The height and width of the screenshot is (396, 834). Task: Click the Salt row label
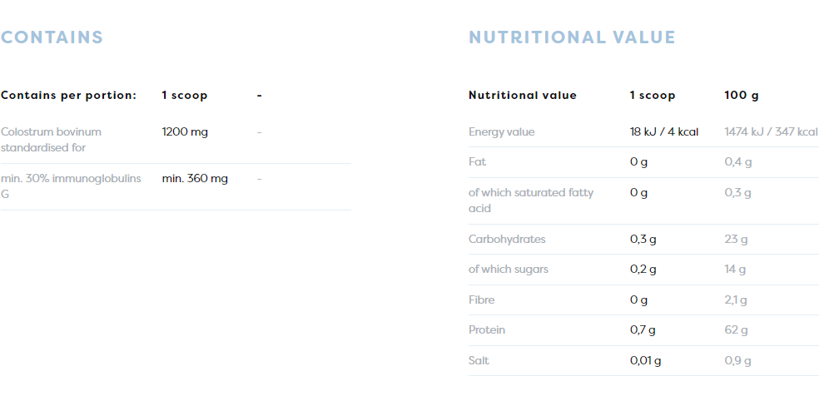[x=479, y=360]
